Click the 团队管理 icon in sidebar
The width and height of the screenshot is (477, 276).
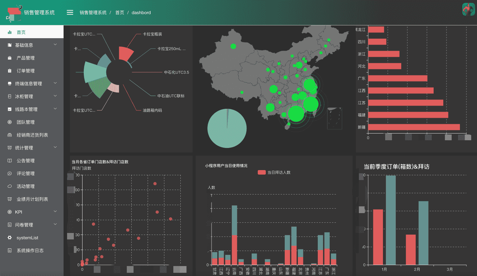pyautogui.click(x=10, y=122)
